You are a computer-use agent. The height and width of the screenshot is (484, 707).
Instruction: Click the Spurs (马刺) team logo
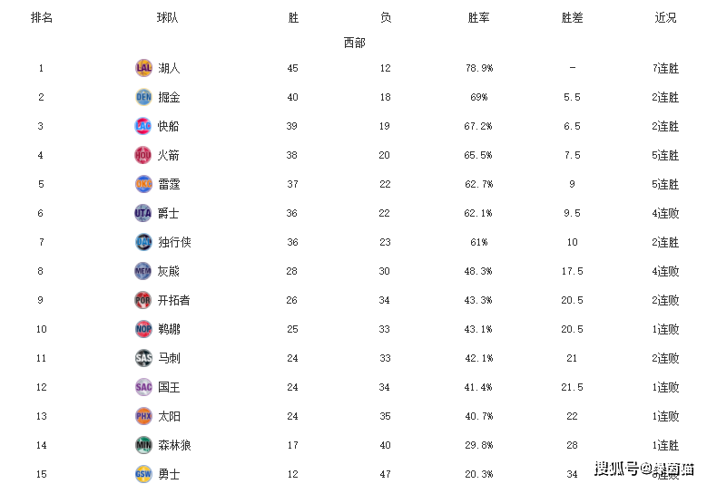pyautogui.click(x=143, y=358)
